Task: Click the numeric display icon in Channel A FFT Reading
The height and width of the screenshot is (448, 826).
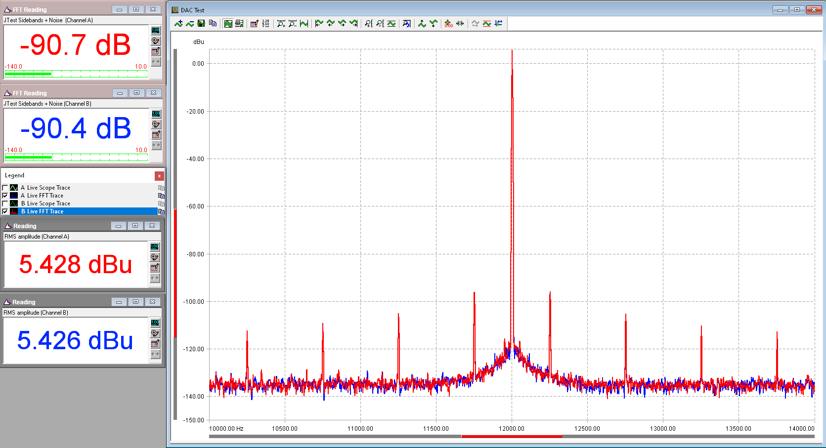Action: (x=156, y=30)
